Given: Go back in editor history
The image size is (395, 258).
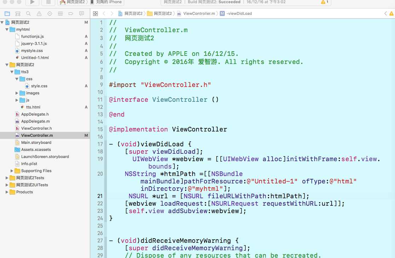Looking at the screenshot, I should click(104, 13).
